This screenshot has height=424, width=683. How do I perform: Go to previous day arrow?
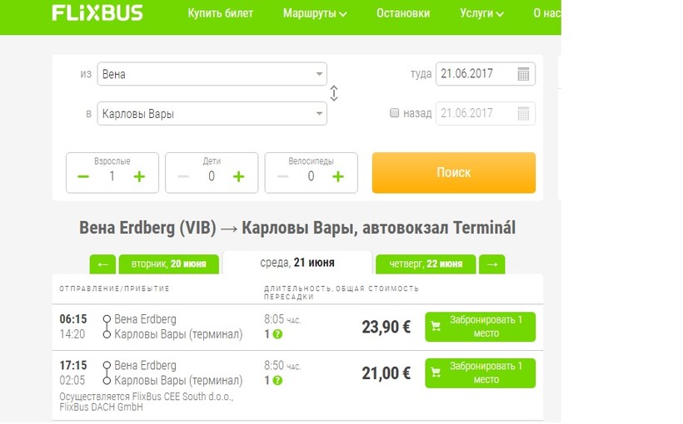tap(102, 264)
